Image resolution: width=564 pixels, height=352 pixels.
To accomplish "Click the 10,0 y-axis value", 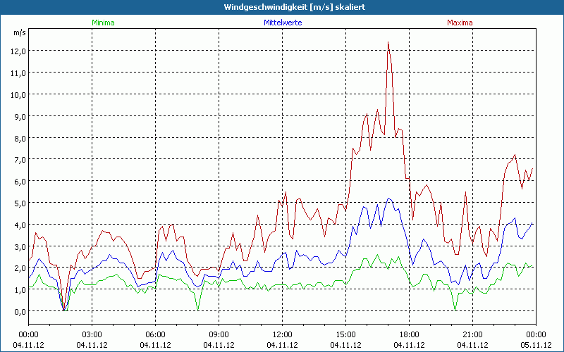I will pos(19,95).
